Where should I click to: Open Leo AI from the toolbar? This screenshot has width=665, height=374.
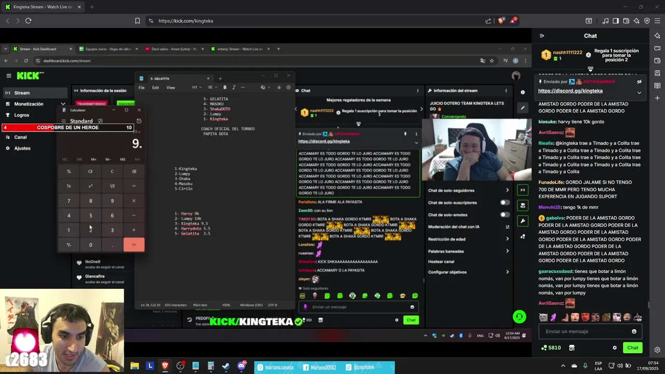point(636,21)
